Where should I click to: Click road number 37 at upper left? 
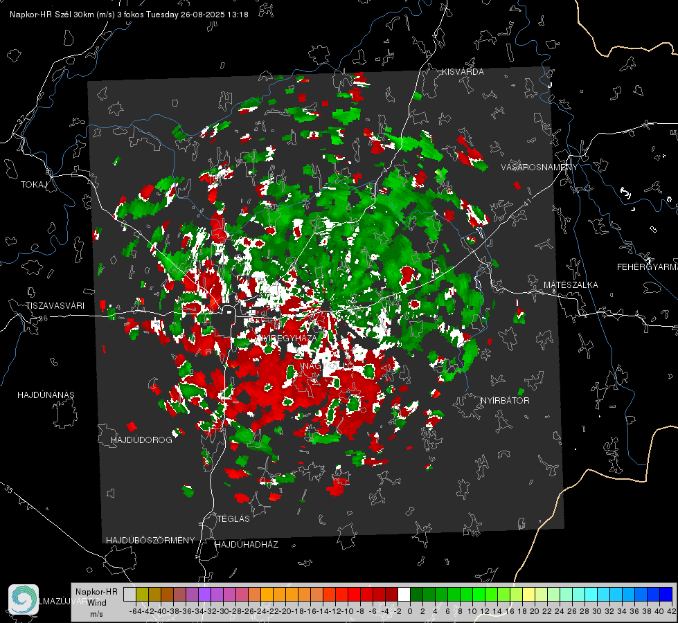22,118
